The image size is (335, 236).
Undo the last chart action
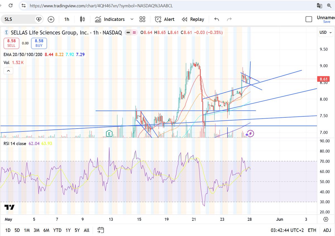[217, 19]
